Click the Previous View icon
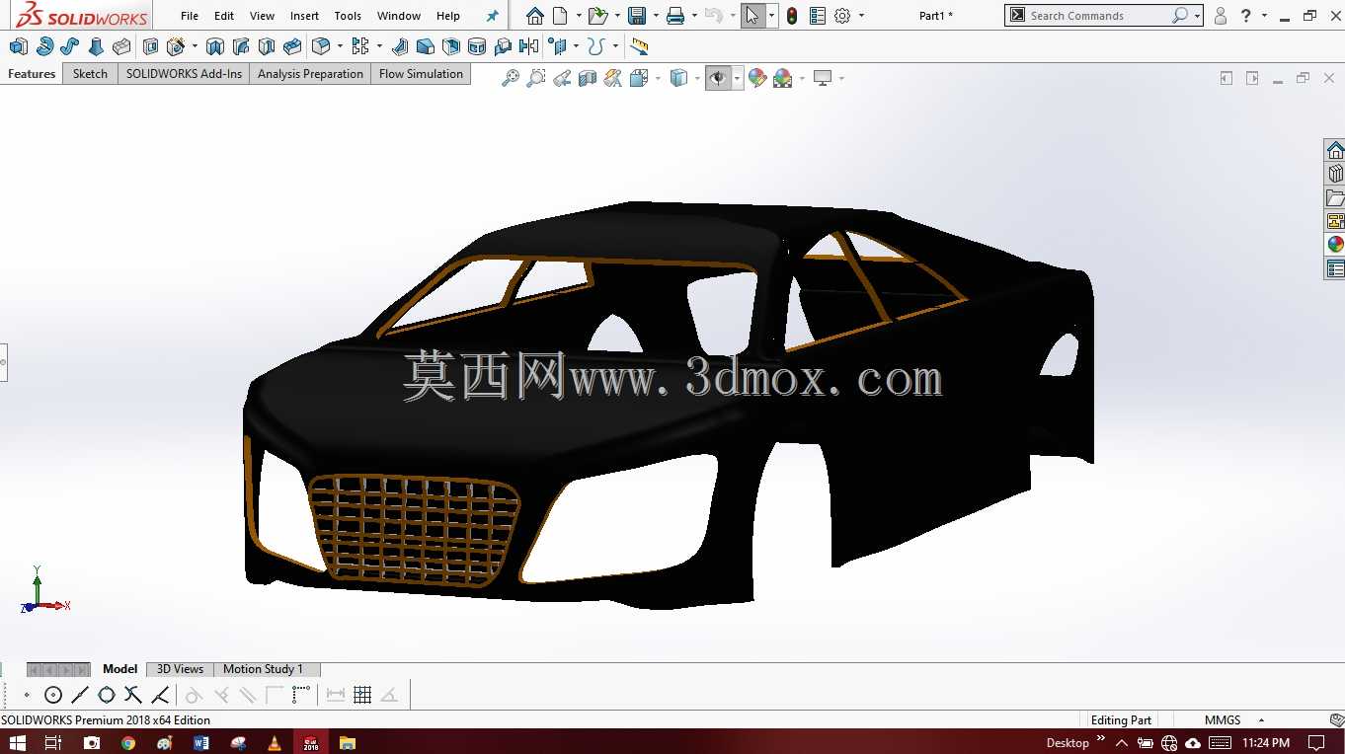 point(562,78)
